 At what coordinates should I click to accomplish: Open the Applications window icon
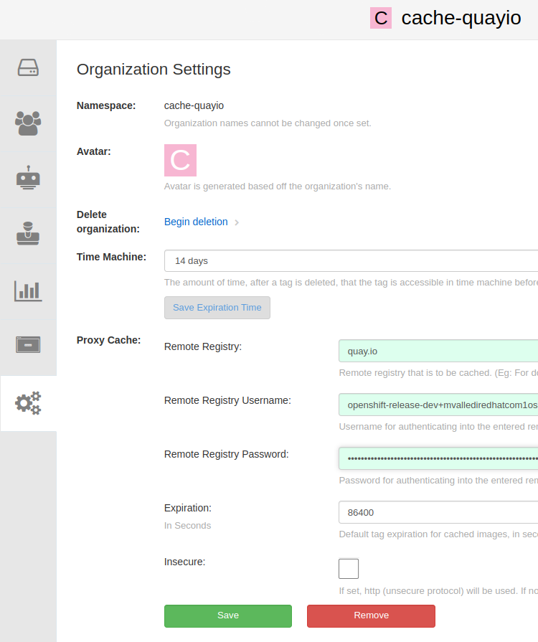(x=28, y=345)
